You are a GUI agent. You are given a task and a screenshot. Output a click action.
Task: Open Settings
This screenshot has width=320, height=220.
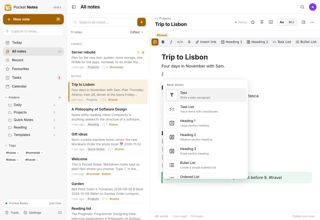point(32,213)
